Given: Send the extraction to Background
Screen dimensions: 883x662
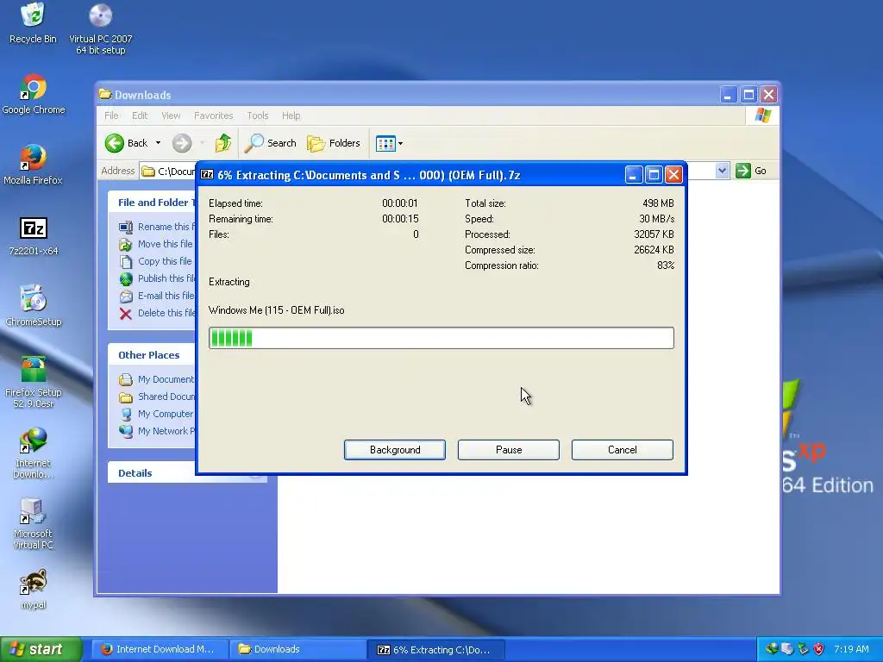Looking at the screenshot, I should tap(395, 450).
